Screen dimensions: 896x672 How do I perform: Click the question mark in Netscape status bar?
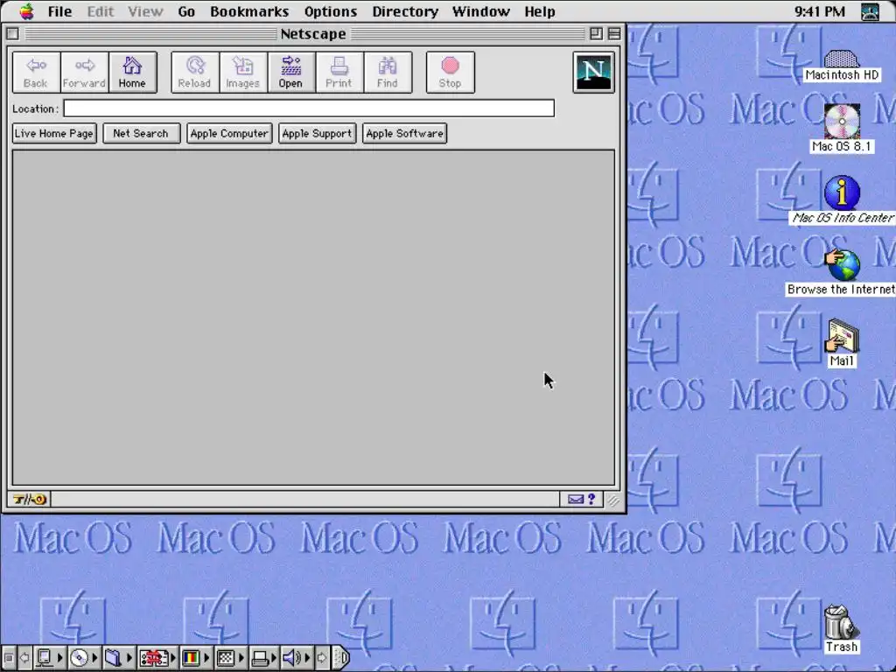tap(592, 500)
